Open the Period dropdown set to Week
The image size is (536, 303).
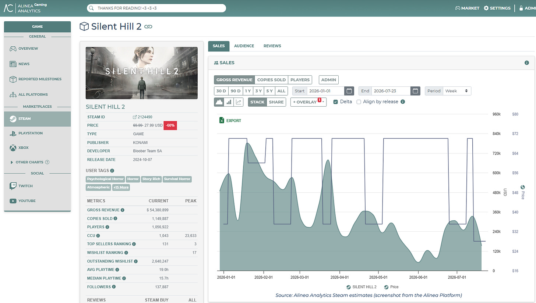click(457, 91)
